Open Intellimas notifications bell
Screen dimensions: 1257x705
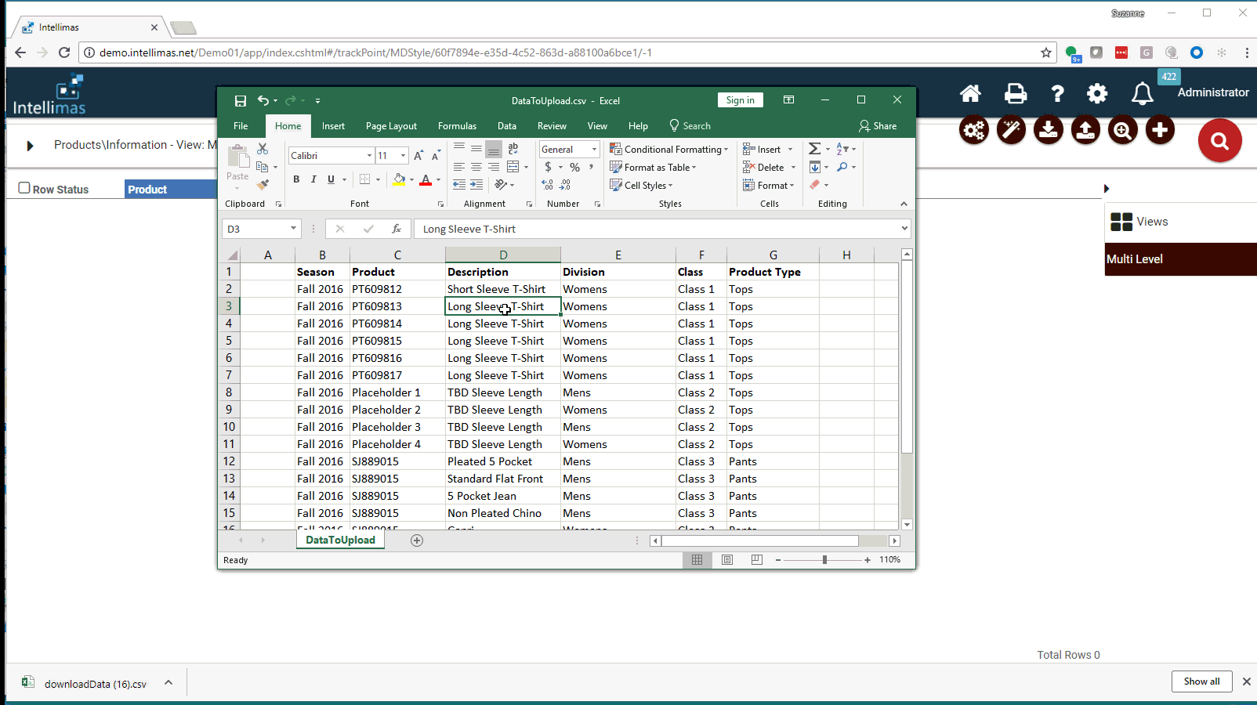tap(1143, 93)
